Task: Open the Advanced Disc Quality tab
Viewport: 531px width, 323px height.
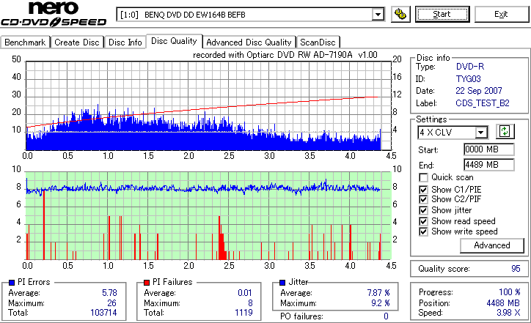Action: (x=249, y=42)
